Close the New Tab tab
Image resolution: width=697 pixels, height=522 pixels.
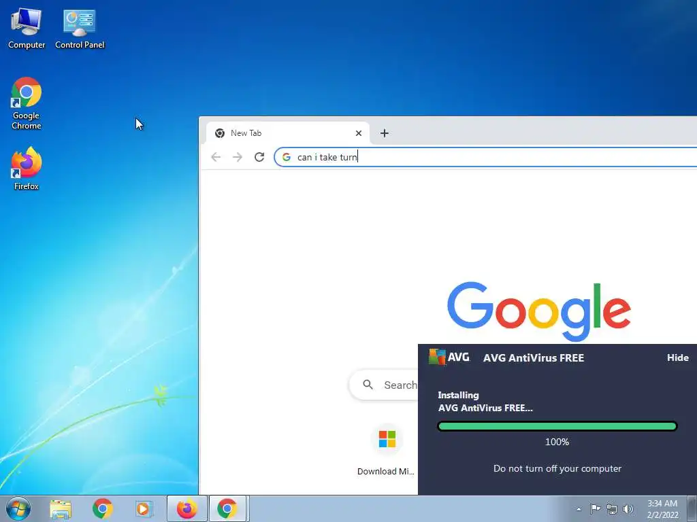pos(359,133)
